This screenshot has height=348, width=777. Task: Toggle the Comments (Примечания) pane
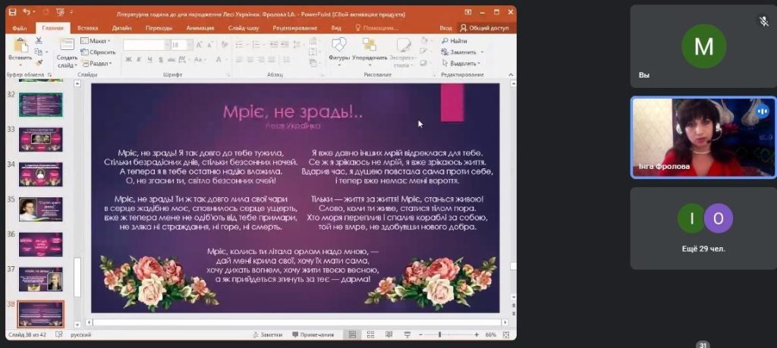tap(313, 334)
